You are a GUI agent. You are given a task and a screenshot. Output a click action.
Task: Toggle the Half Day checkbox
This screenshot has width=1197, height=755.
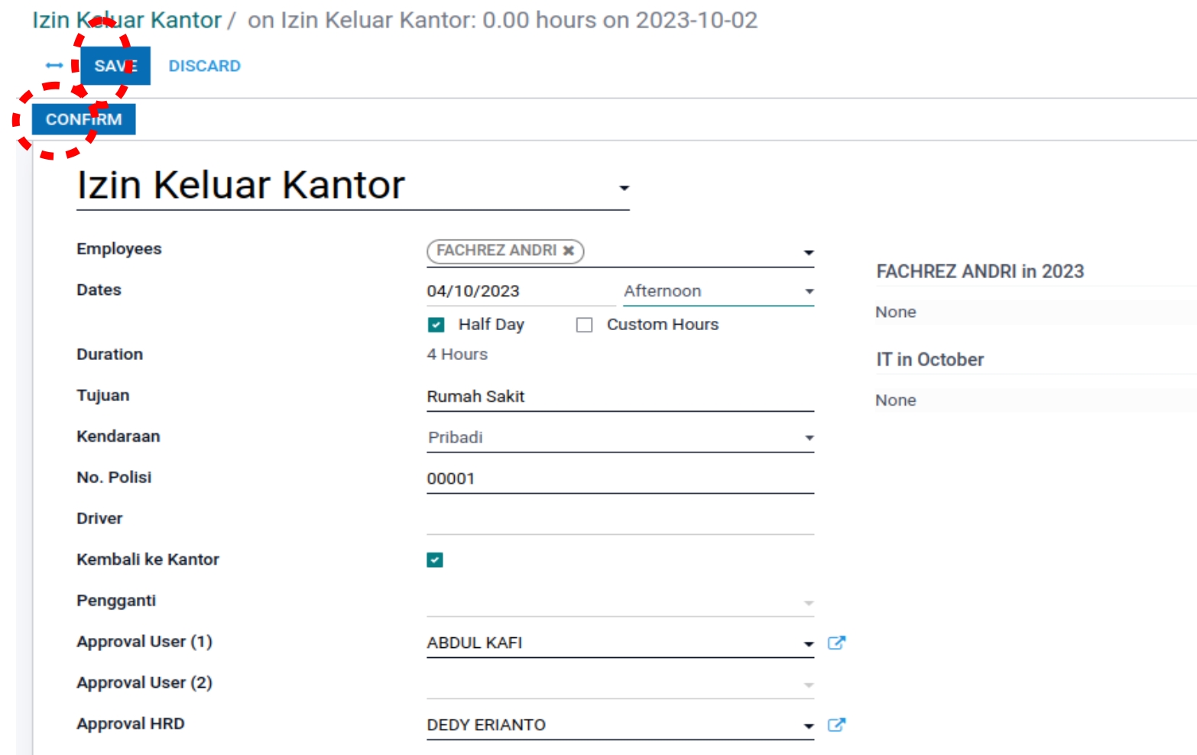pyautogui.click(x=436, y=325)
